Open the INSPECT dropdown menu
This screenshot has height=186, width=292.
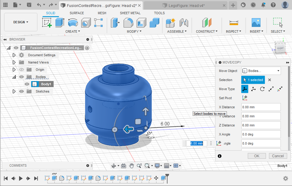click(x=234, y=31)
